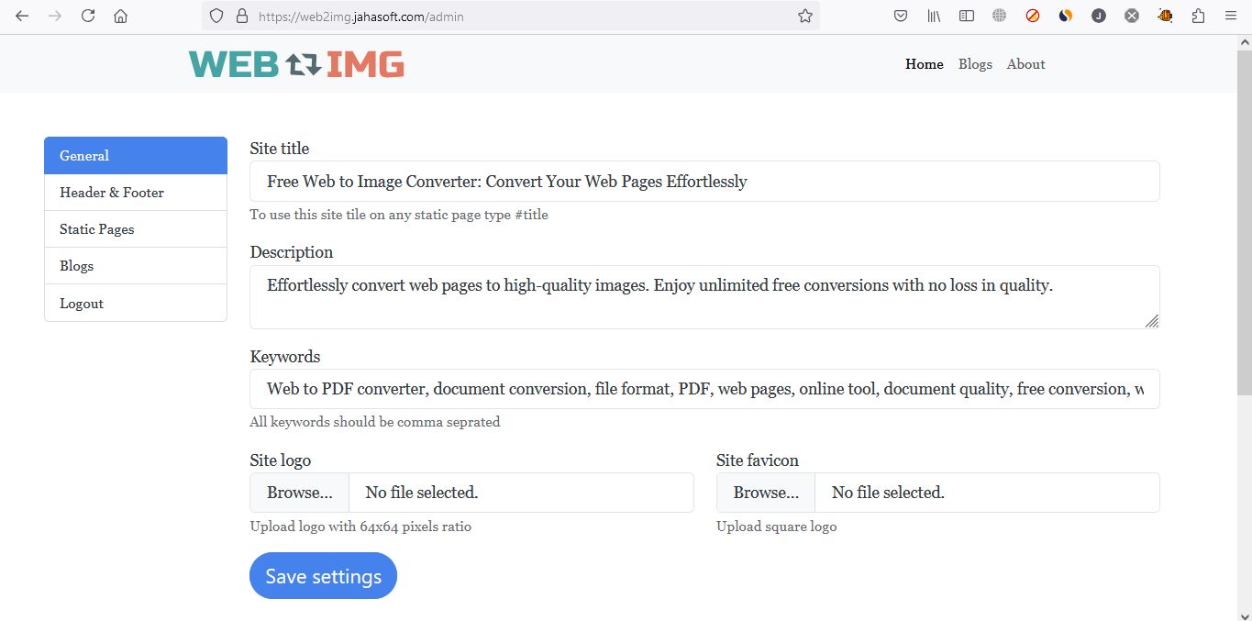Open the extensions puzzle icon
The image size is (1252, 621).
[1198, 16]
